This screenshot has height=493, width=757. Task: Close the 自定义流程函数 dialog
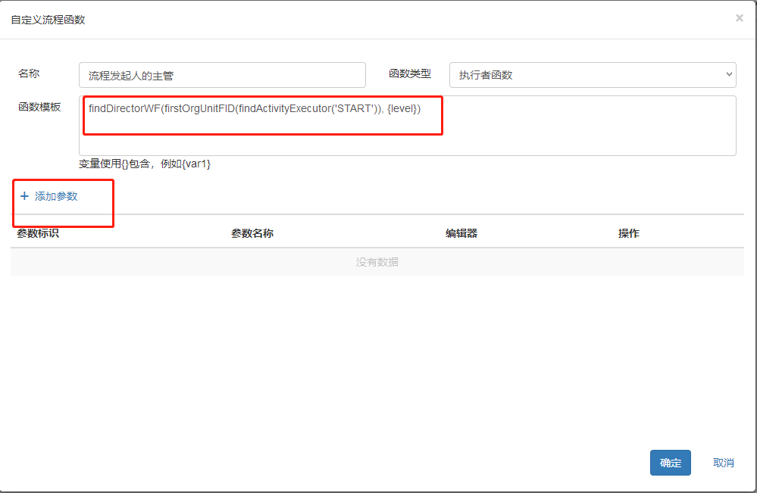739,18
